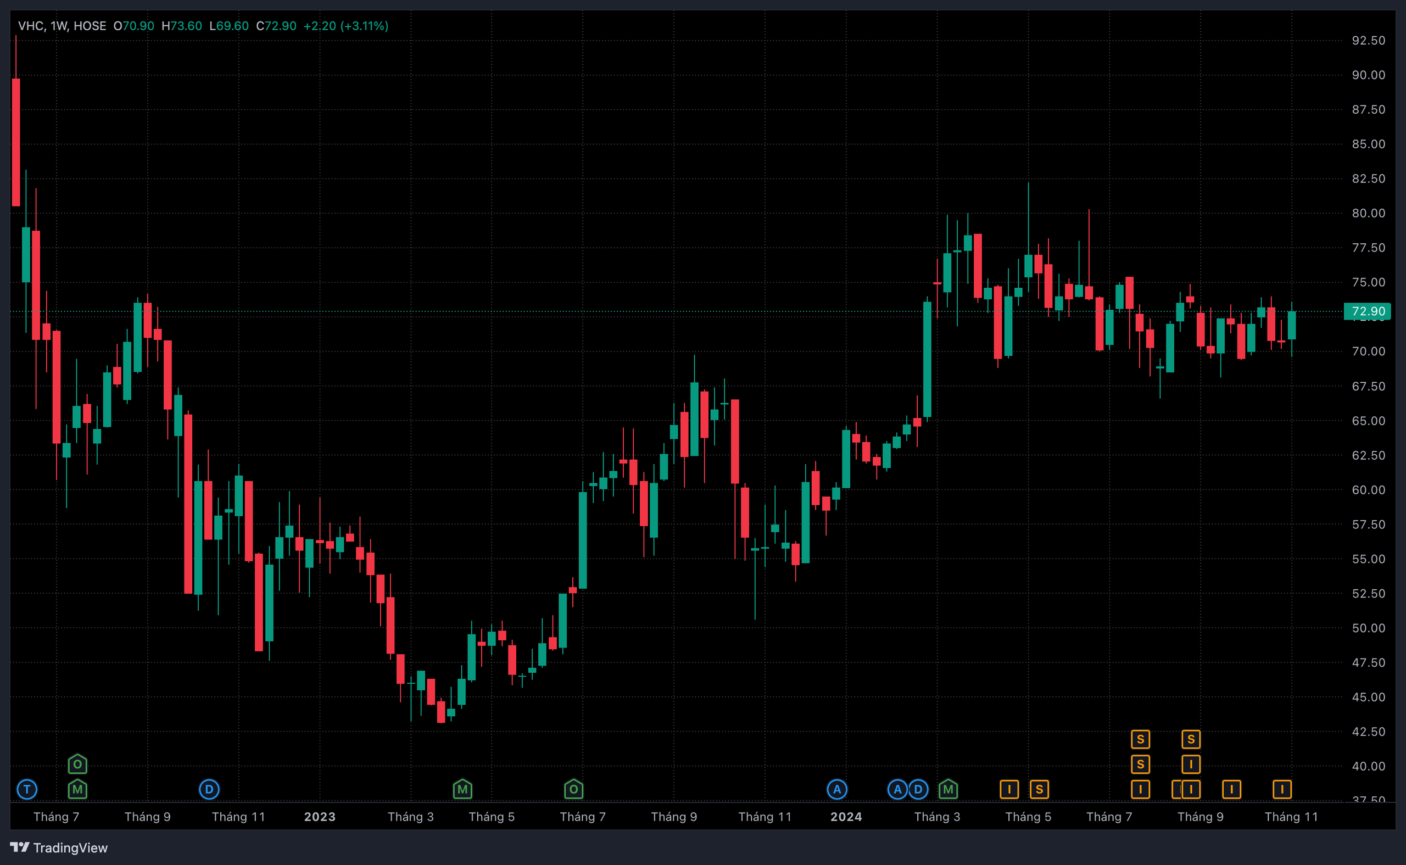Click the middle I in the S-I-I marker stack
This screenshot has height=865, width=1406.
click(1191, 764)
